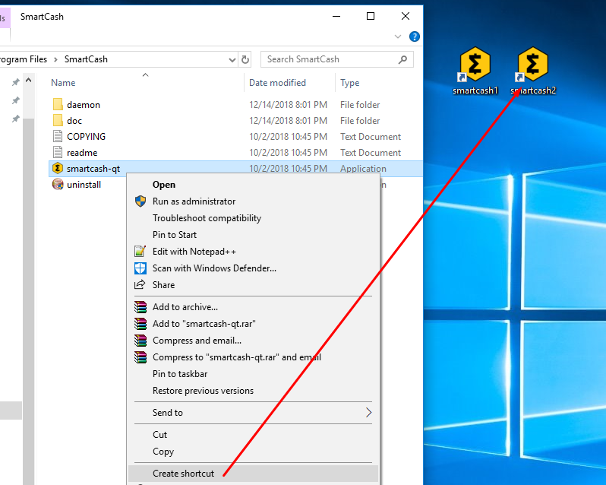Select the readme file name
The height and width of the screenshot is (485, 606).
[x=82, y=152]
